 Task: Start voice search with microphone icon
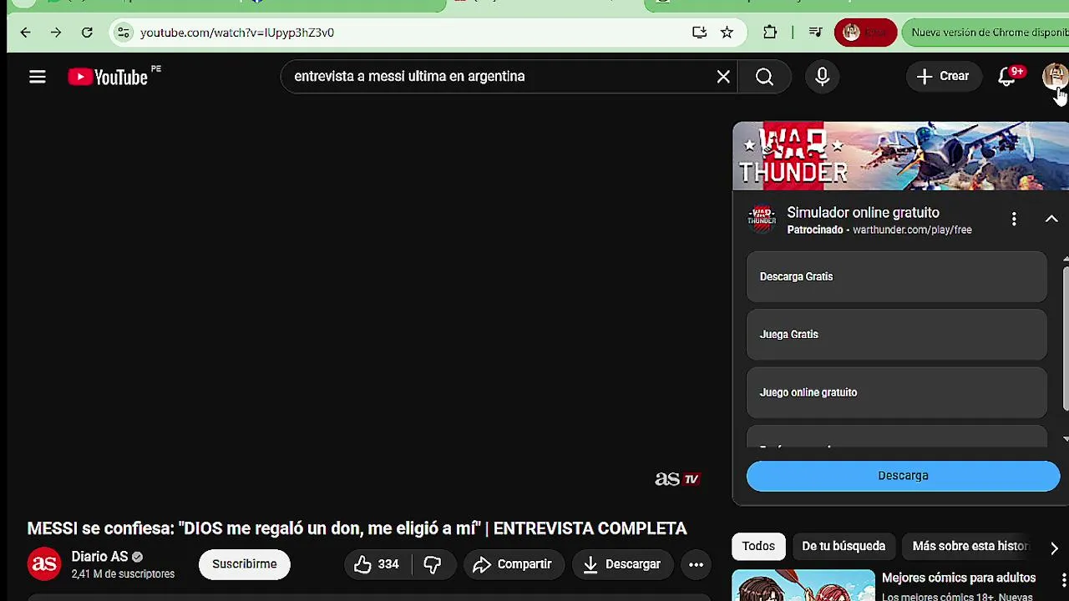[x=823, y=77]
